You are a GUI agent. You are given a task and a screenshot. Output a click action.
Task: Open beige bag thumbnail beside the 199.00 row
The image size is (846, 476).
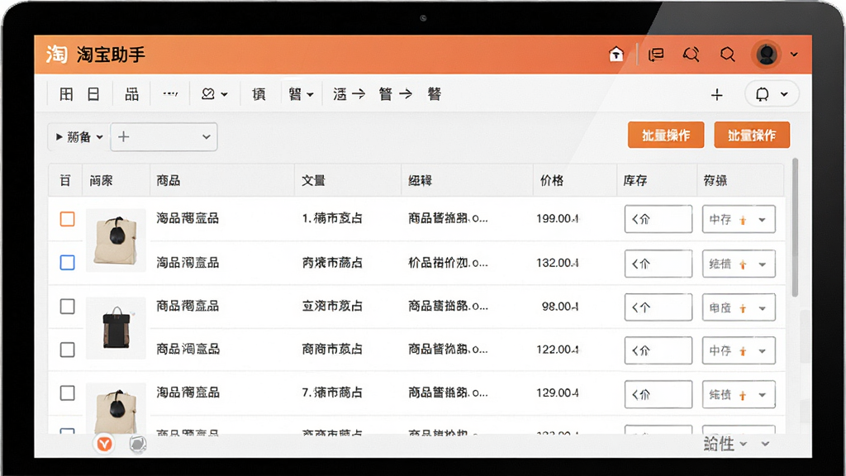116,240
